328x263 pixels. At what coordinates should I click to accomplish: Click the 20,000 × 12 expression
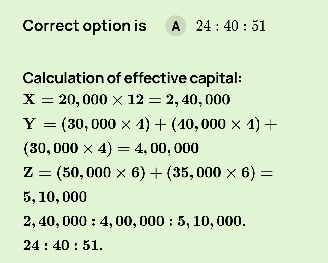(101, 100)
